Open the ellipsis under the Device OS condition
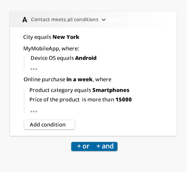This screenshot has width=187, height=172. (34, 69)
